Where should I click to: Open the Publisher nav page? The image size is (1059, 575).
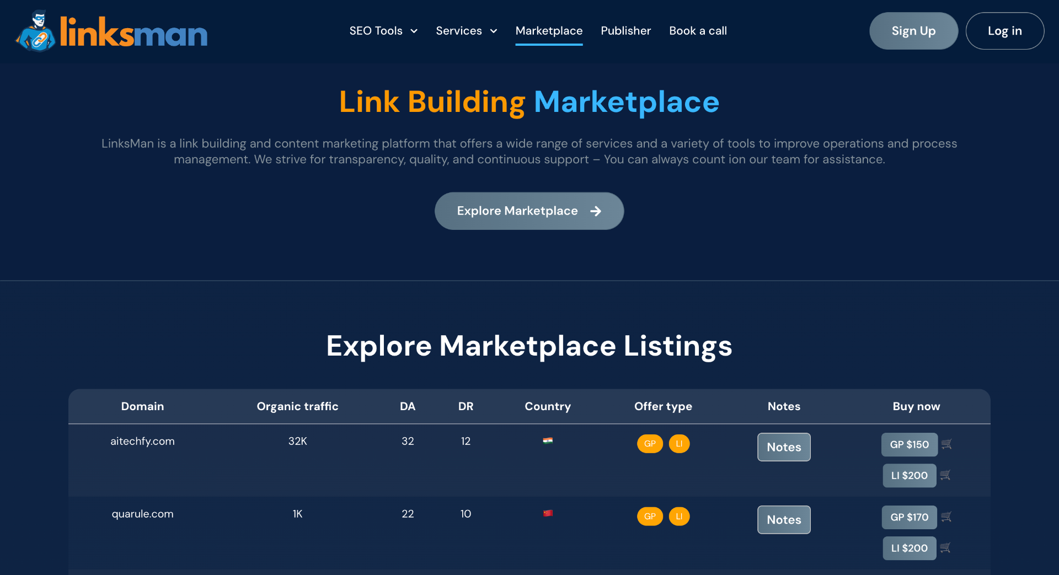(625, 31)
